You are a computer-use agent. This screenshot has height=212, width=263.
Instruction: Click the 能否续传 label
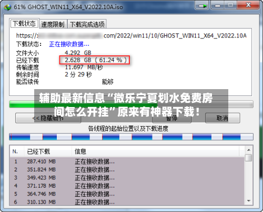click(x=27, y=82)
